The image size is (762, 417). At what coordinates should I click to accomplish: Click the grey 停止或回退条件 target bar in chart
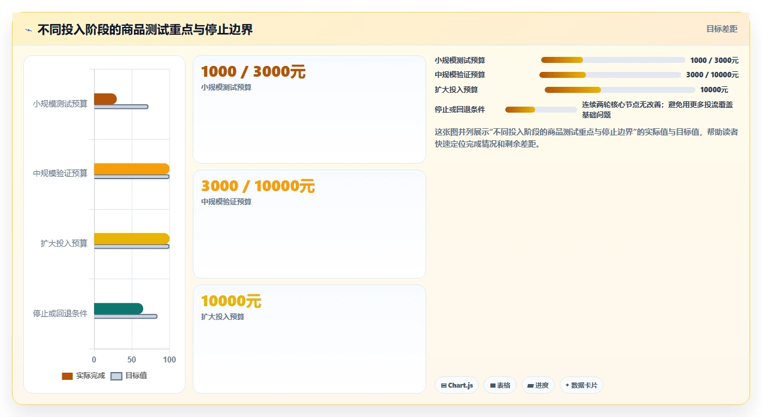click(126, 316)
